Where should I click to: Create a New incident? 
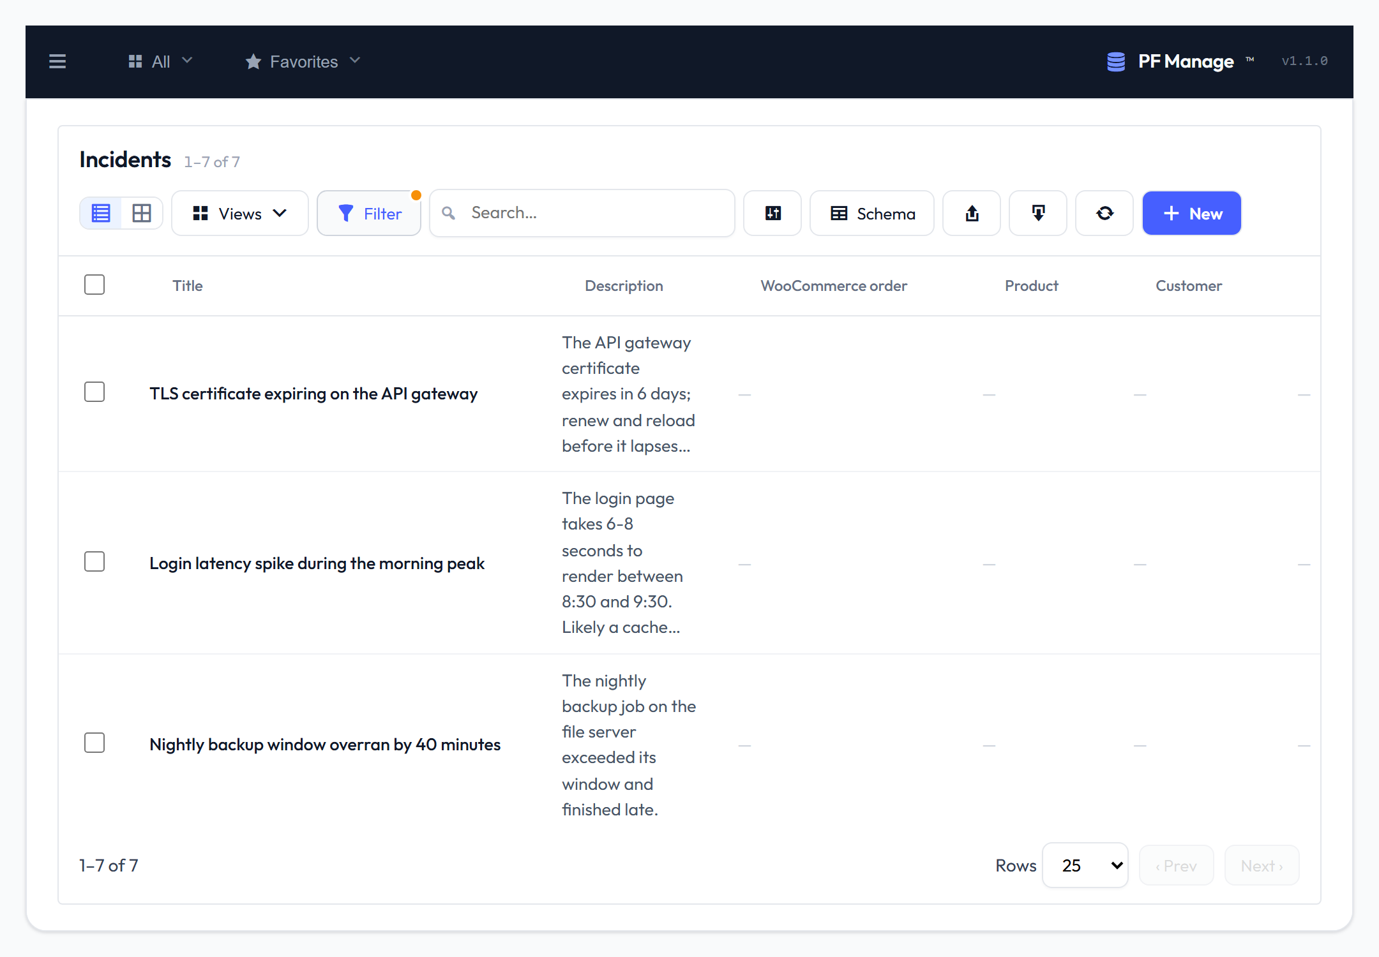tap(1192, 213)
